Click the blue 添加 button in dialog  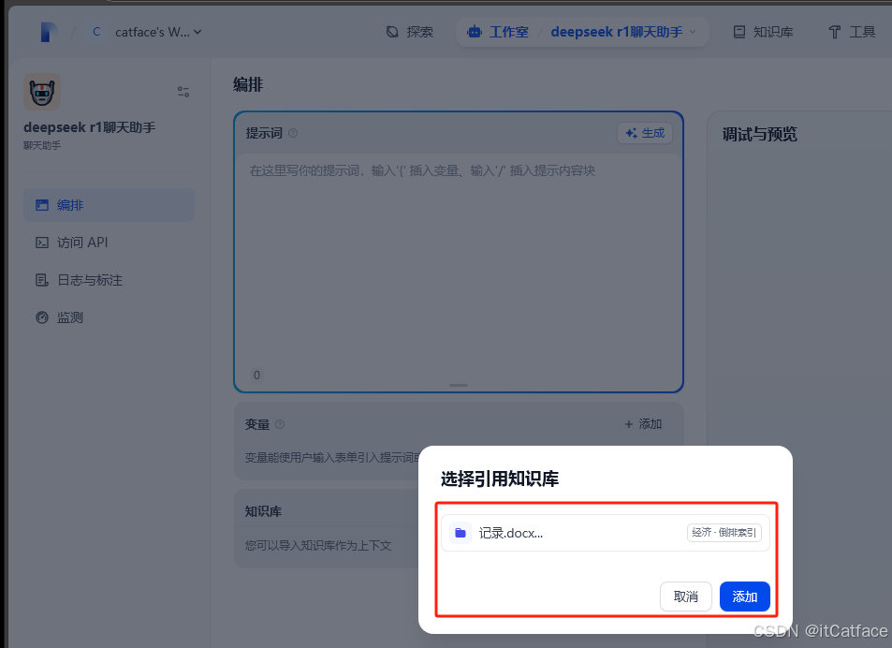pyautogui.click(x=745, y=596)
